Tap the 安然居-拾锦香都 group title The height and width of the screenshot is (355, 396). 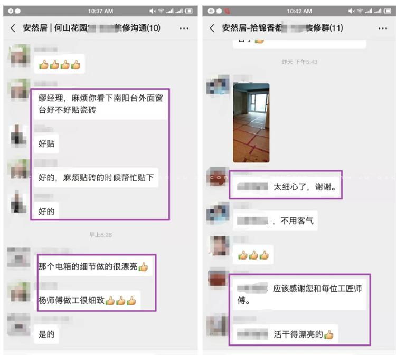click(282, 28)
